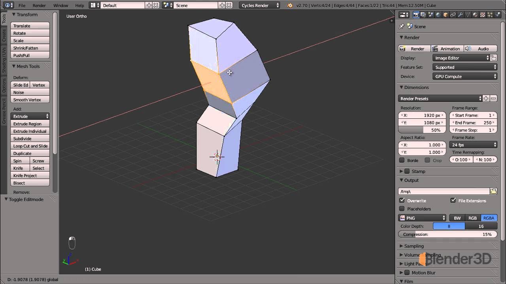Open the Window menu
The image size is (506, 284).
tap(60, 6)
